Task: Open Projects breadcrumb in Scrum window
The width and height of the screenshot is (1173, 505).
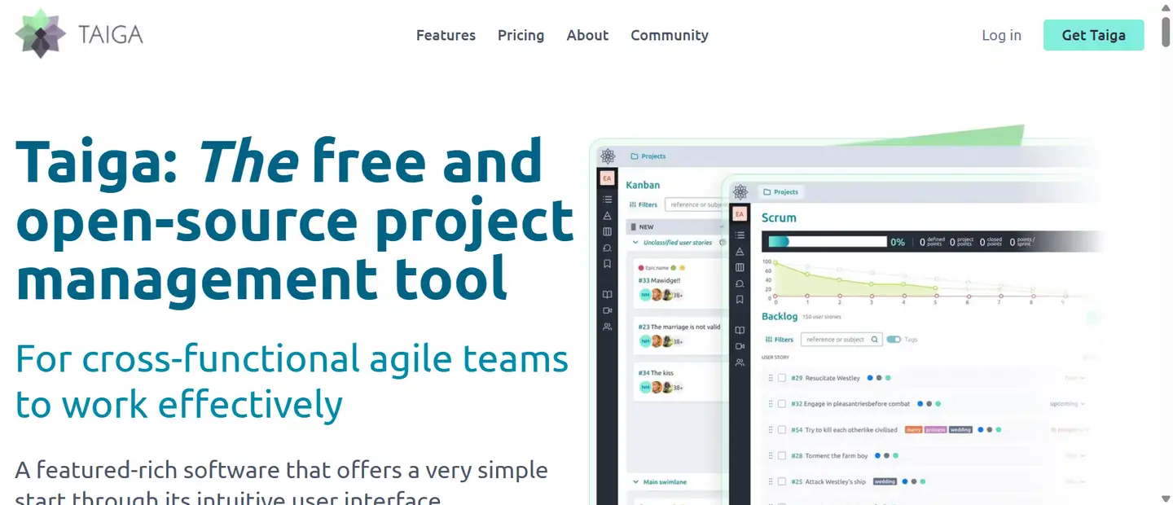Action: point(780,192)
